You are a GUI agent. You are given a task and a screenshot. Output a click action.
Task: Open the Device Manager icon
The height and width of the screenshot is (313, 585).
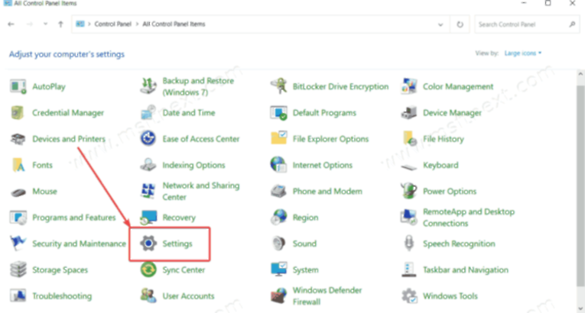408,112
